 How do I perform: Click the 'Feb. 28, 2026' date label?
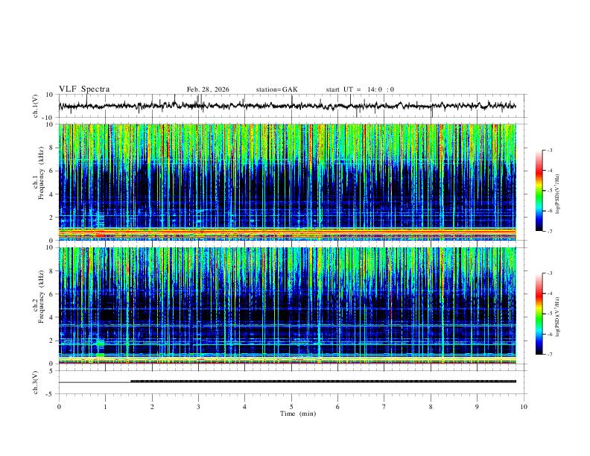pos(208,89)
